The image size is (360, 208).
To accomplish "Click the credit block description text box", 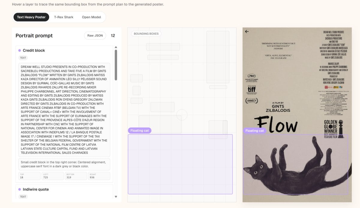I will coord(64,164).
